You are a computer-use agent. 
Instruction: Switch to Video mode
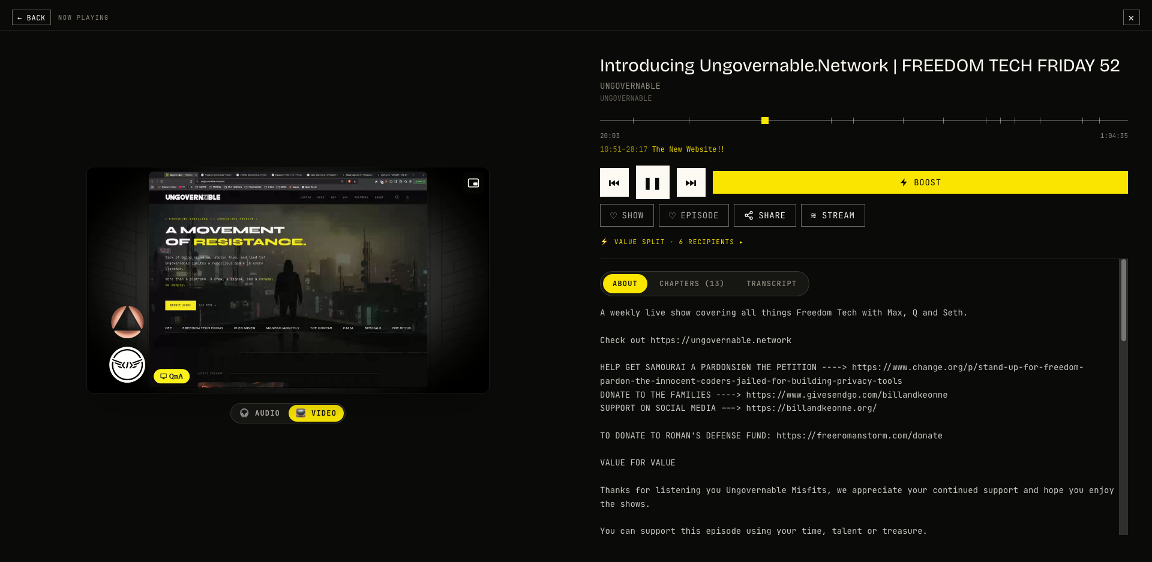tap(316, 413)
